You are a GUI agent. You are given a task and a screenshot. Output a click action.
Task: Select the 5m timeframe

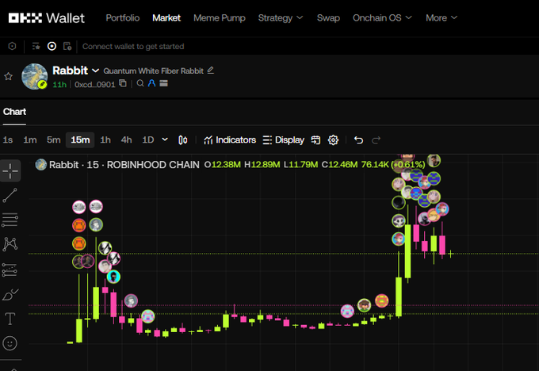[x=54, y=140]
